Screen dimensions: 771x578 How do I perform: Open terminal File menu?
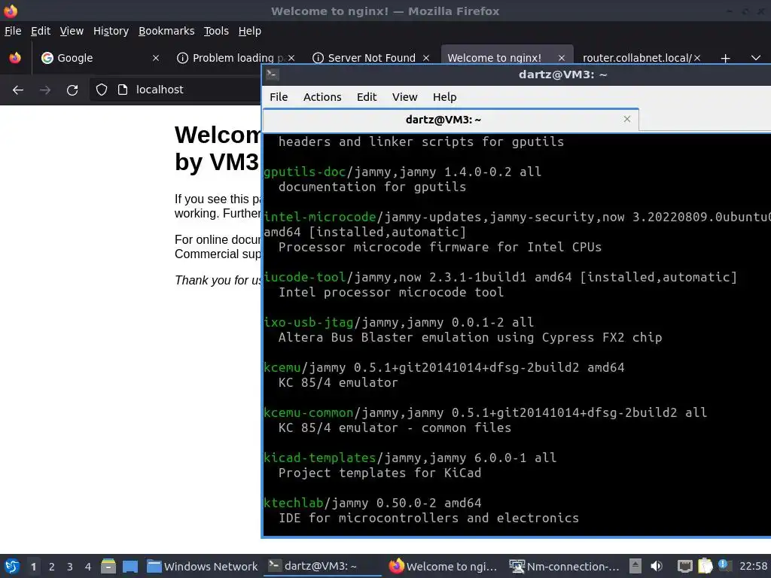pyautogui.click(x=279, y=97)
